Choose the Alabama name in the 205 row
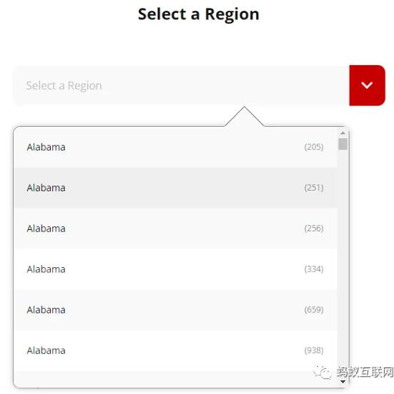 coord(46,148)
